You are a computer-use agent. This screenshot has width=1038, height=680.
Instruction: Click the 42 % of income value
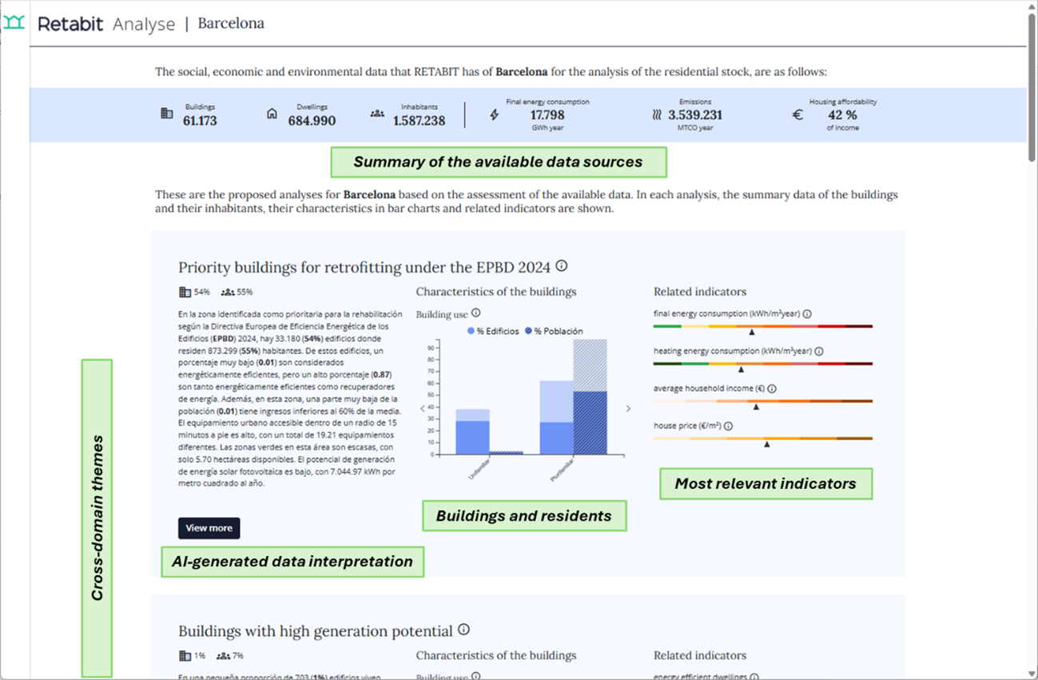pyautogui.click(x=842, y=115)
